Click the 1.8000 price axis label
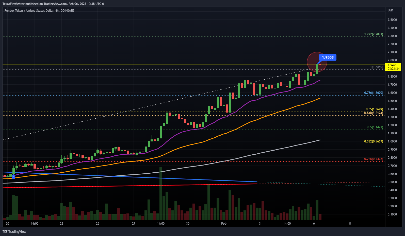 coord(392,77)
